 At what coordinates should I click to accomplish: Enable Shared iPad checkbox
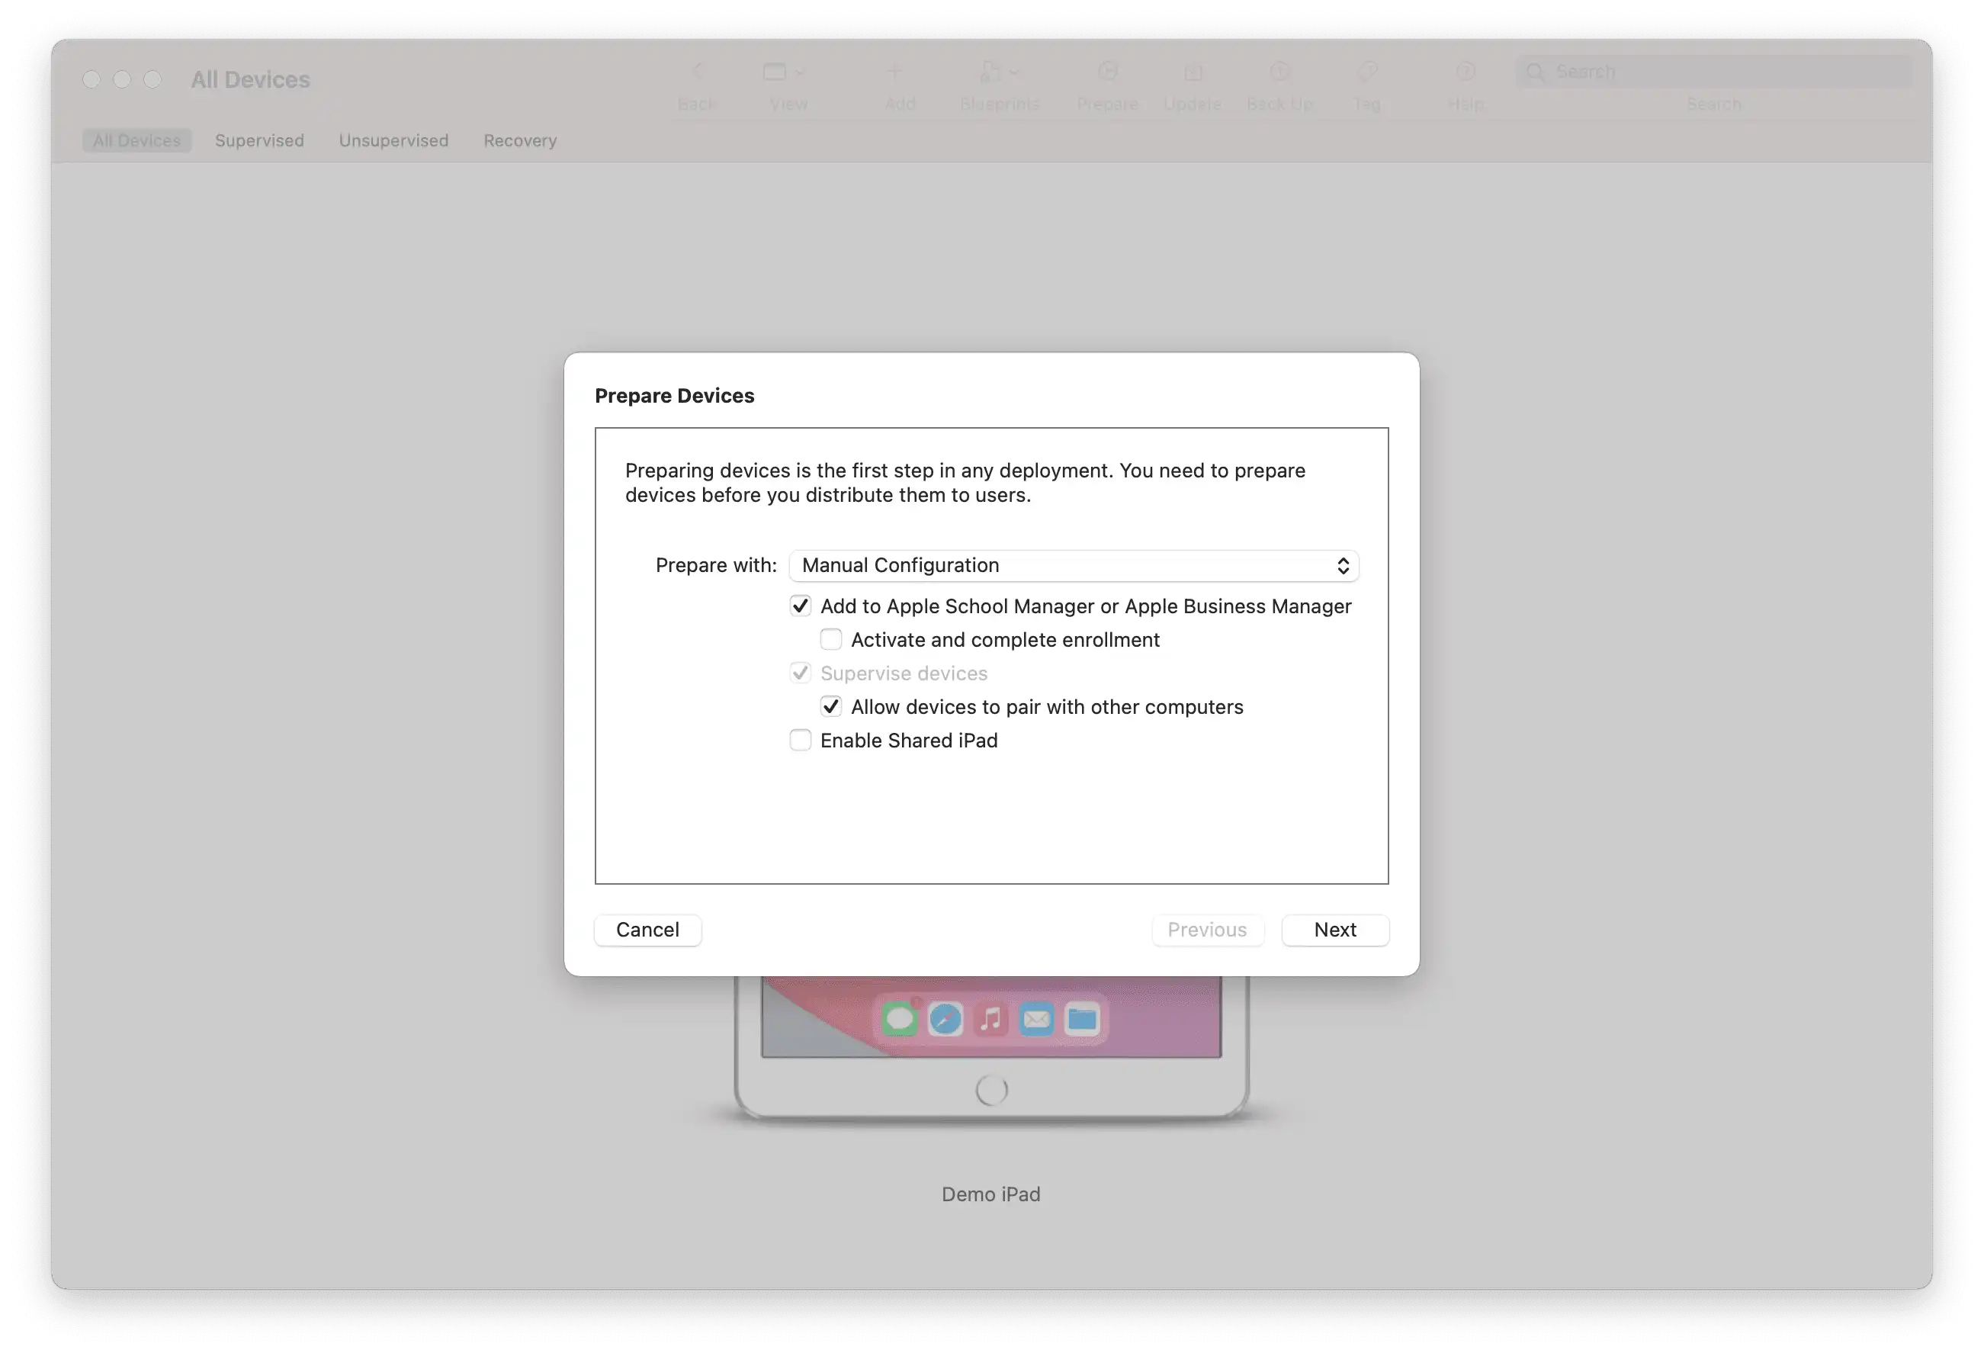click(x=800, y=740)
